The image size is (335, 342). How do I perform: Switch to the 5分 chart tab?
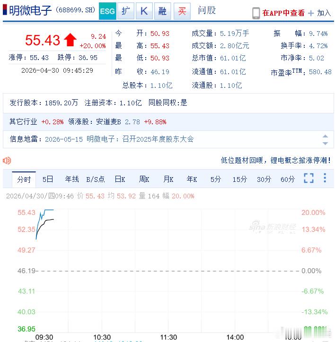(x=216, y=180)
